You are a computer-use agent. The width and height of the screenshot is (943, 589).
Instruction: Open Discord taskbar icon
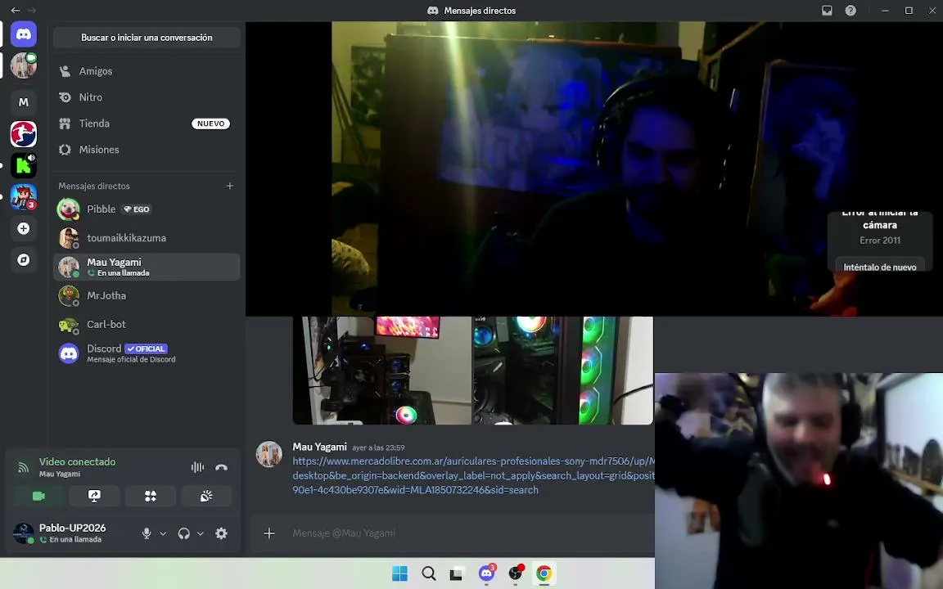[x=486, y=573]
